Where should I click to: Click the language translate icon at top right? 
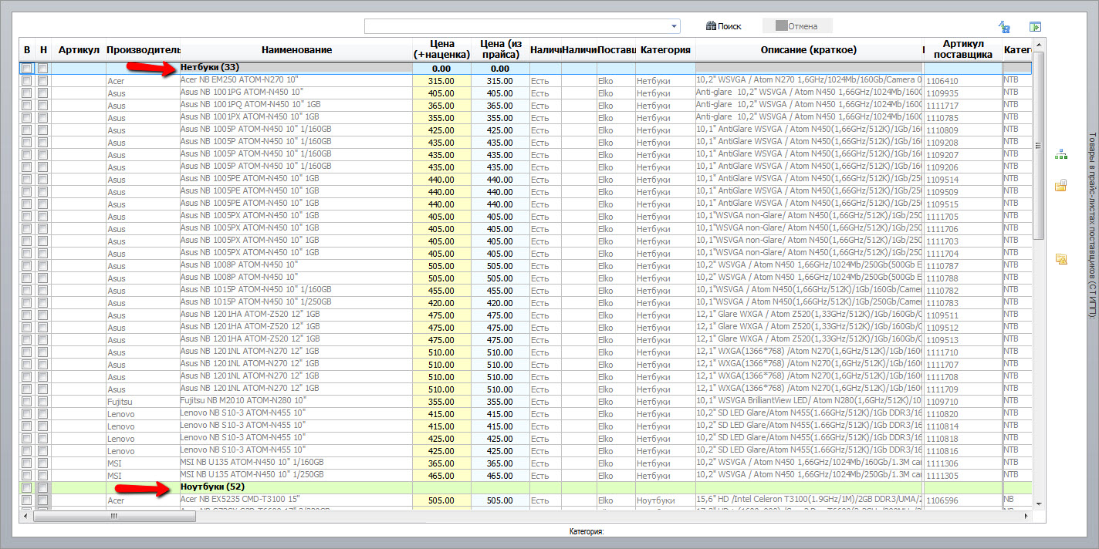pos(1004,27)
